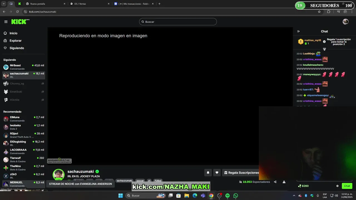Open WhatsApp from taskbar
Viewport: 356px width, 200px height.
tap(236, 196)
